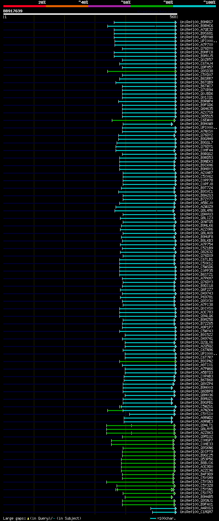This screenshot has height=521, width=219.
Task: Click the UniRef100_B9MUZ1 label
Action: click(196, 399)
